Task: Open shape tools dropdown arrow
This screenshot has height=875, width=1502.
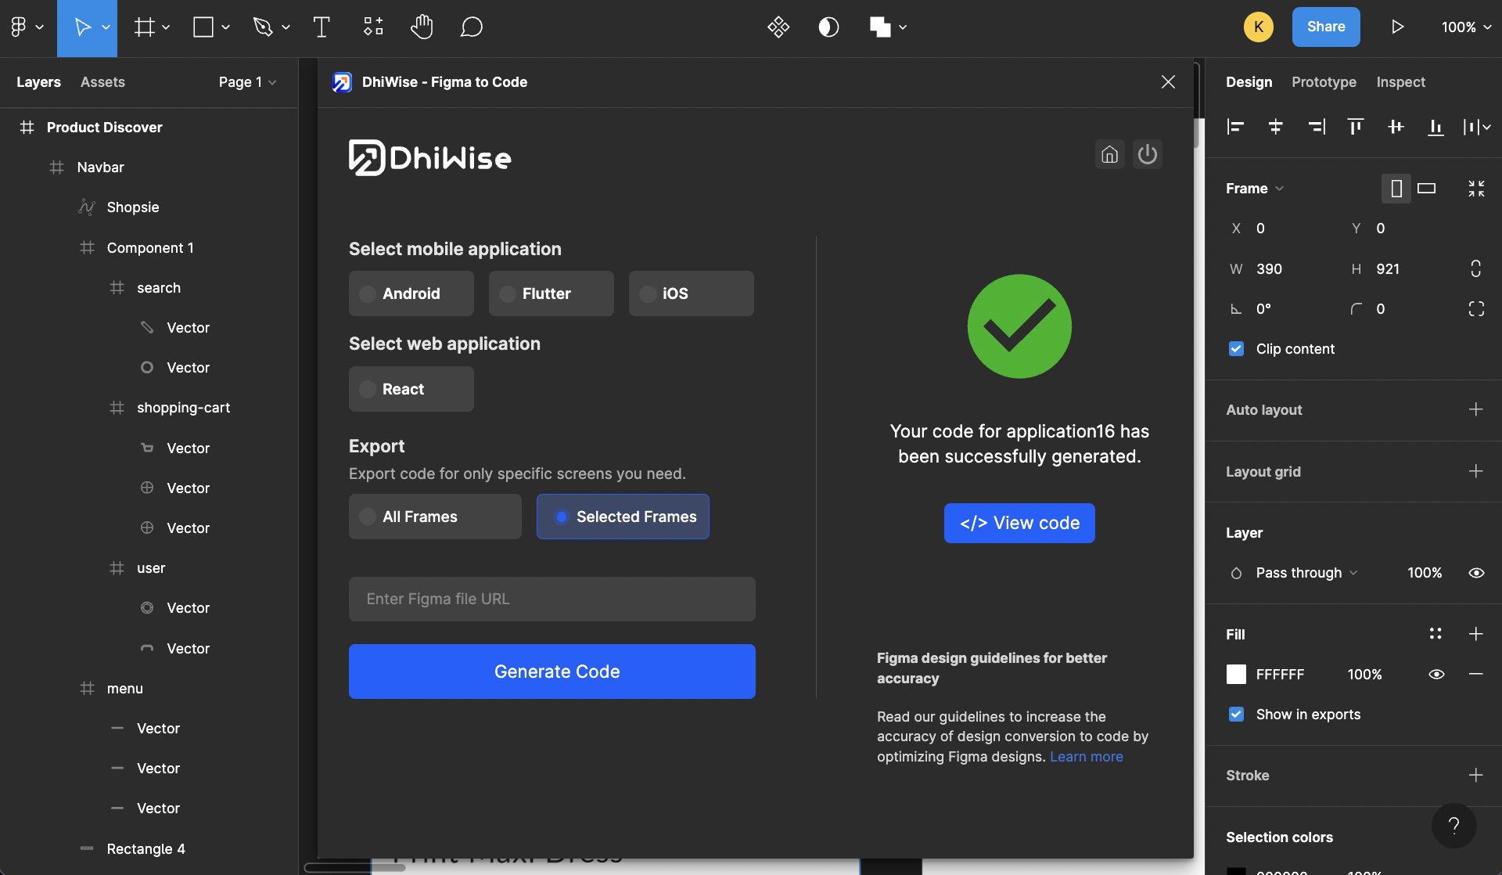Action: (x=225, y=27)
